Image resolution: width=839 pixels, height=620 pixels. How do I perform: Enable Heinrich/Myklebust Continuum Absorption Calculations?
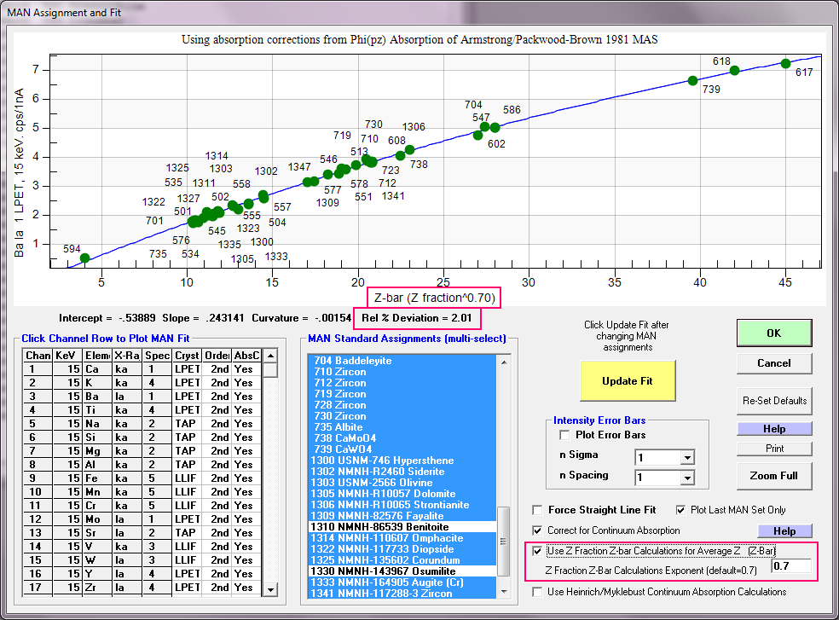pos(538,592)
